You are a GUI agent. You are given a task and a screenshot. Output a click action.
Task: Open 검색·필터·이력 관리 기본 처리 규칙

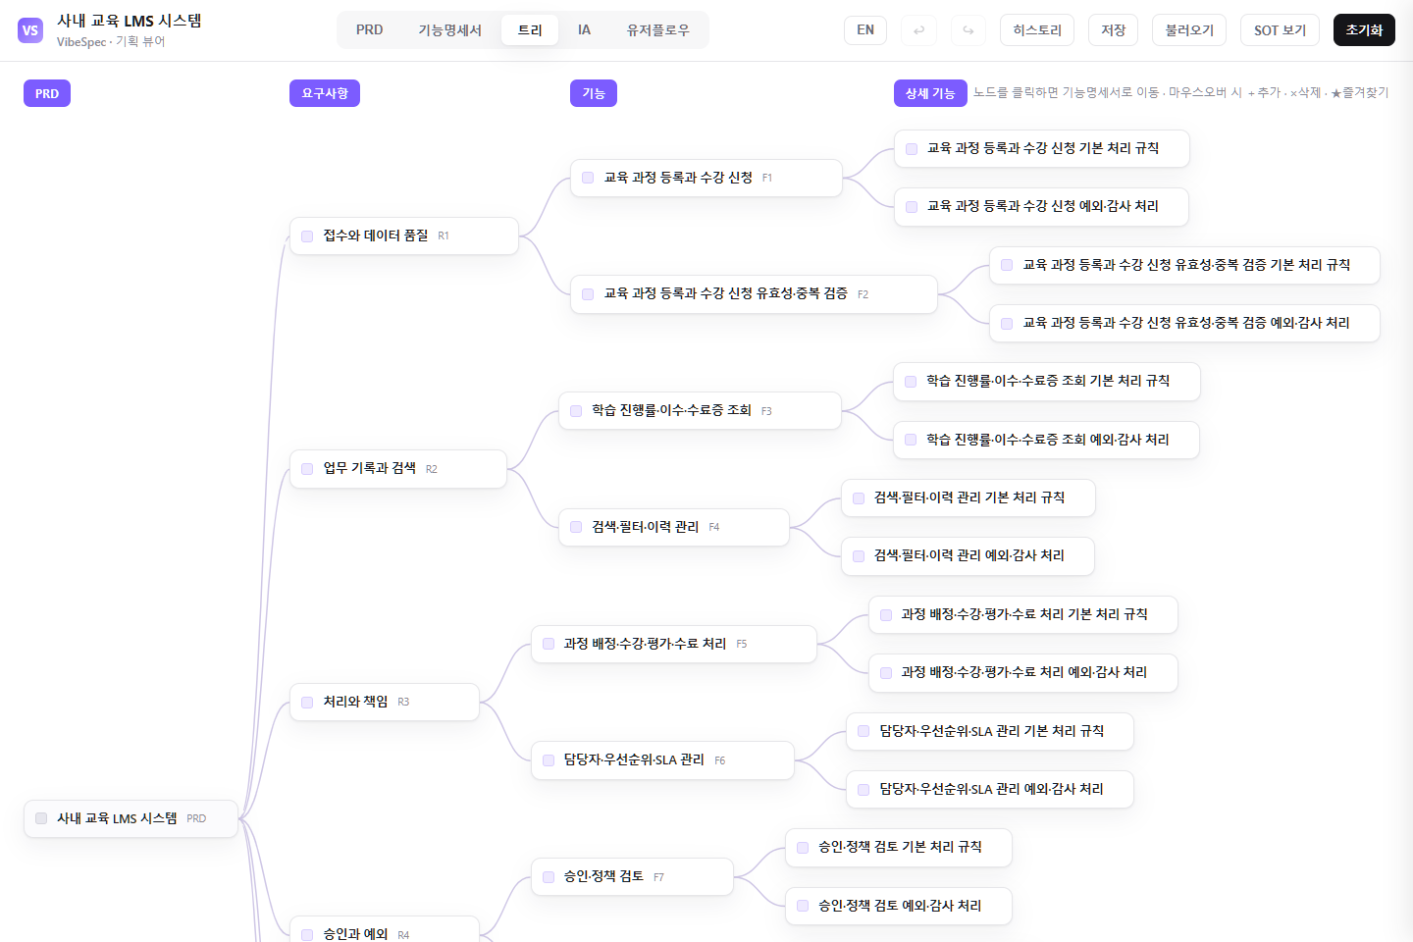(x=968, y=498)
